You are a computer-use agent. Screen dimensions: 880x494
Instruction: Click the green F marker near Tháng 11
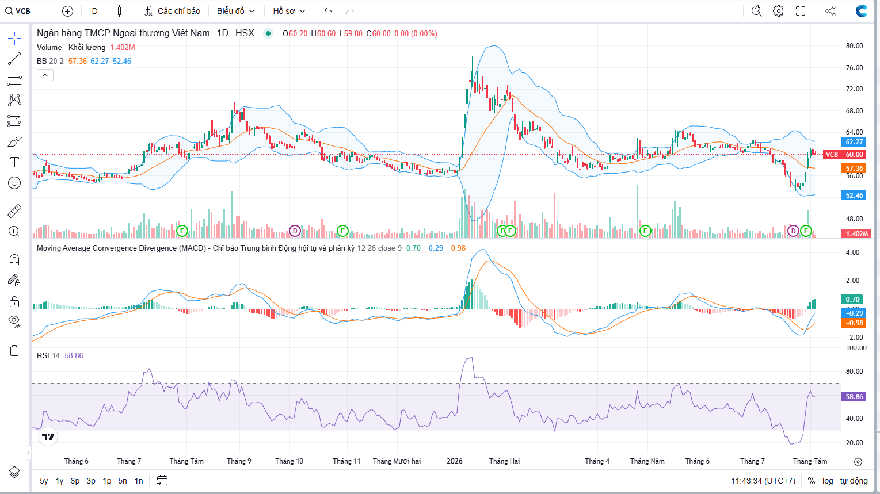[342, 231]
